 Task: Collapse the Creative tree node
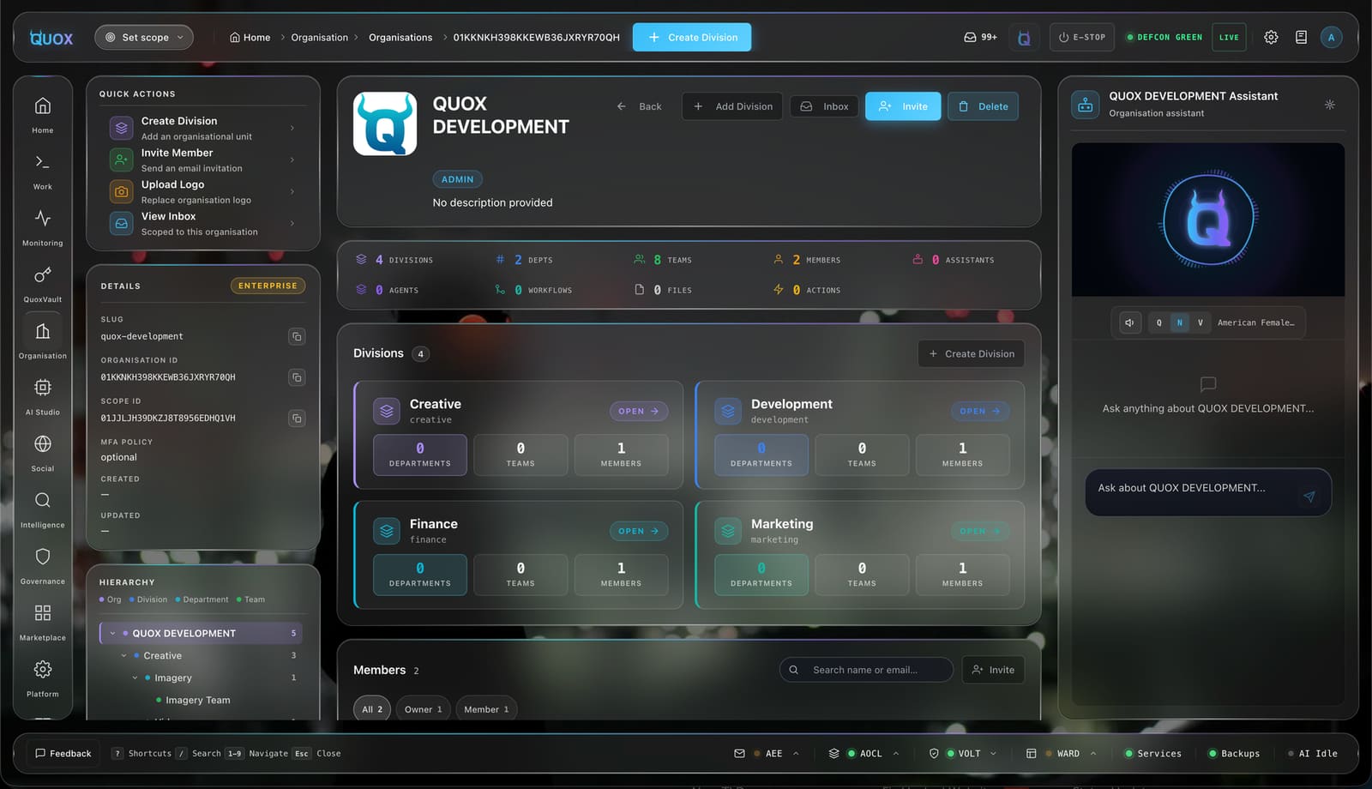click(x=123, y=655)
